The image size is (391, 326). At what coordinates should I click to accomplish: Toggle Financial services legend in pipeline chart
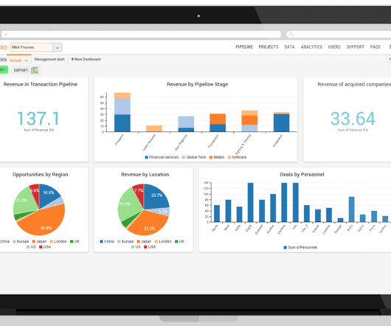tap(162, 157)
